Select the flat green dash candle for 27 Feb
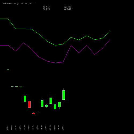 coord(8,70)
